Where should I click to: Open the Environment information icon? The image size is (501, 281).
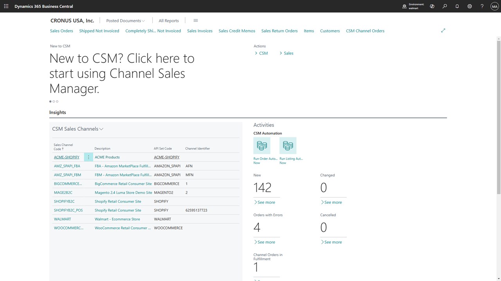[404, 6]
